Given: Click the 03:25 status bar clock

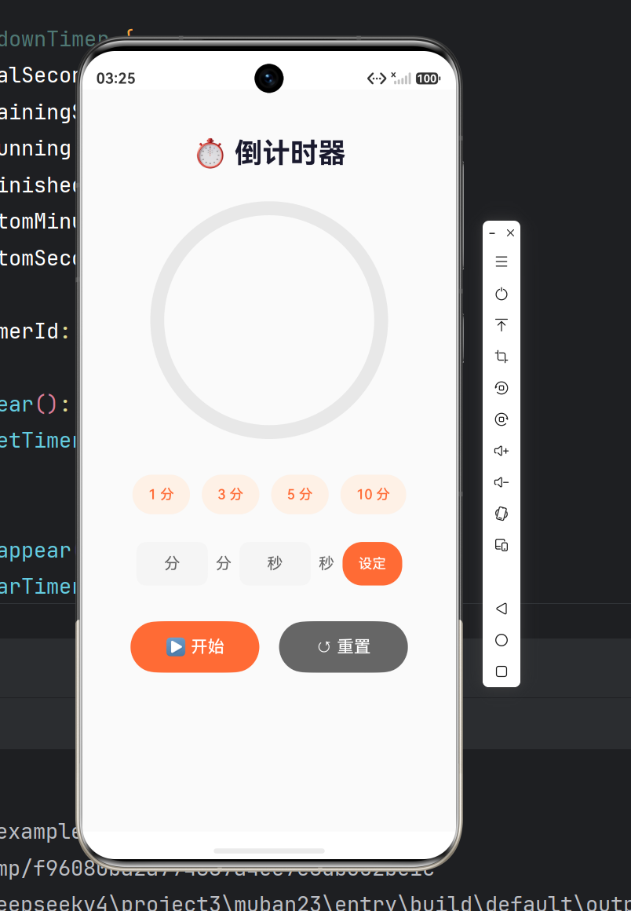Looking at the screenshot, I should point(115,79).
